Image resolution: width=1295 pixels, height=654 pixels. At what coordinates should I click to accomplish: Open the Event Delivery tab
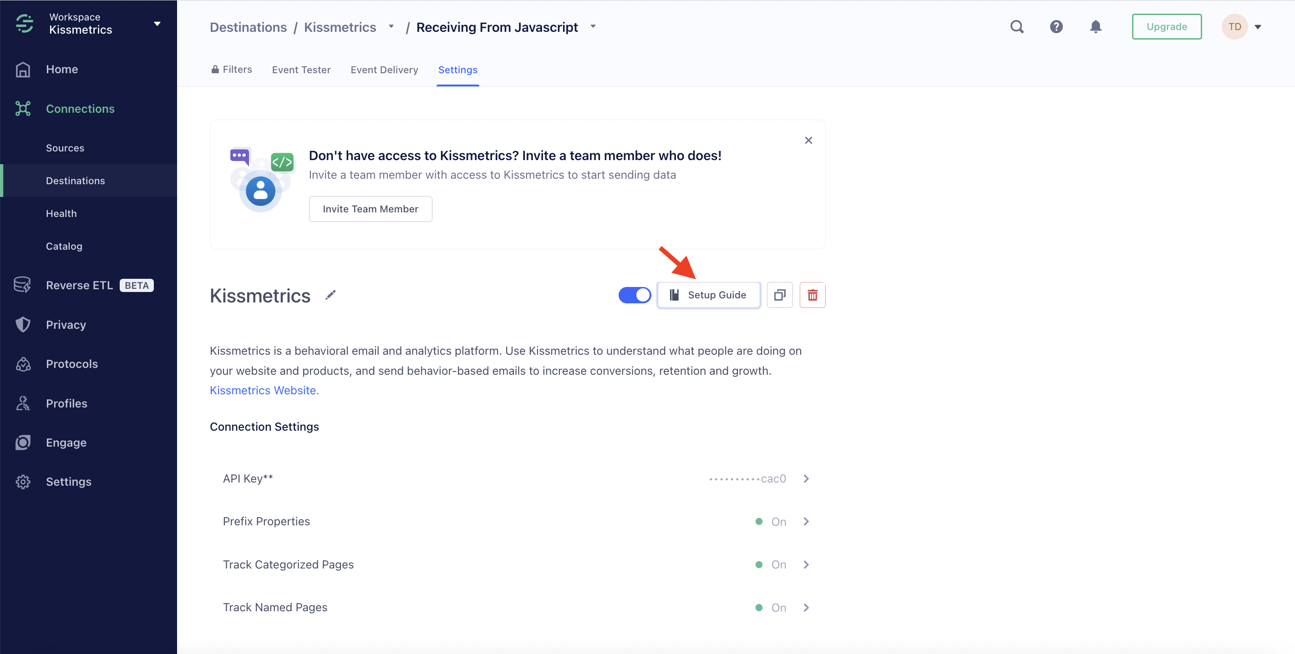tap(384, 70)
